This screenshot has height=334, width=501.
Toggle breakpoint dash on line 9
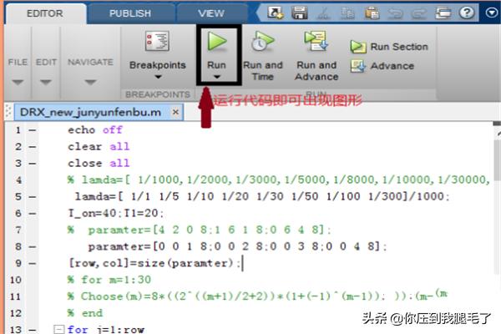pyautogui.click(x=32, y=262)
